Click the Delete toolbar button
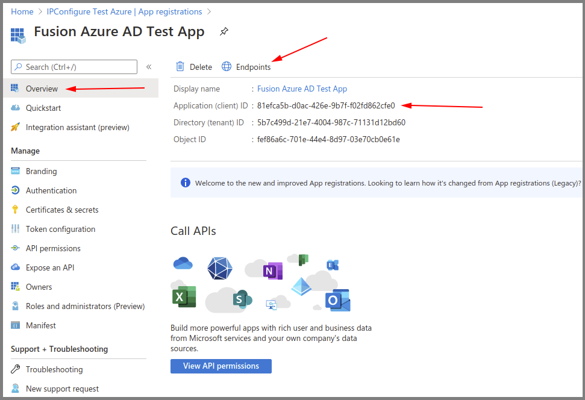 (194, 67)
